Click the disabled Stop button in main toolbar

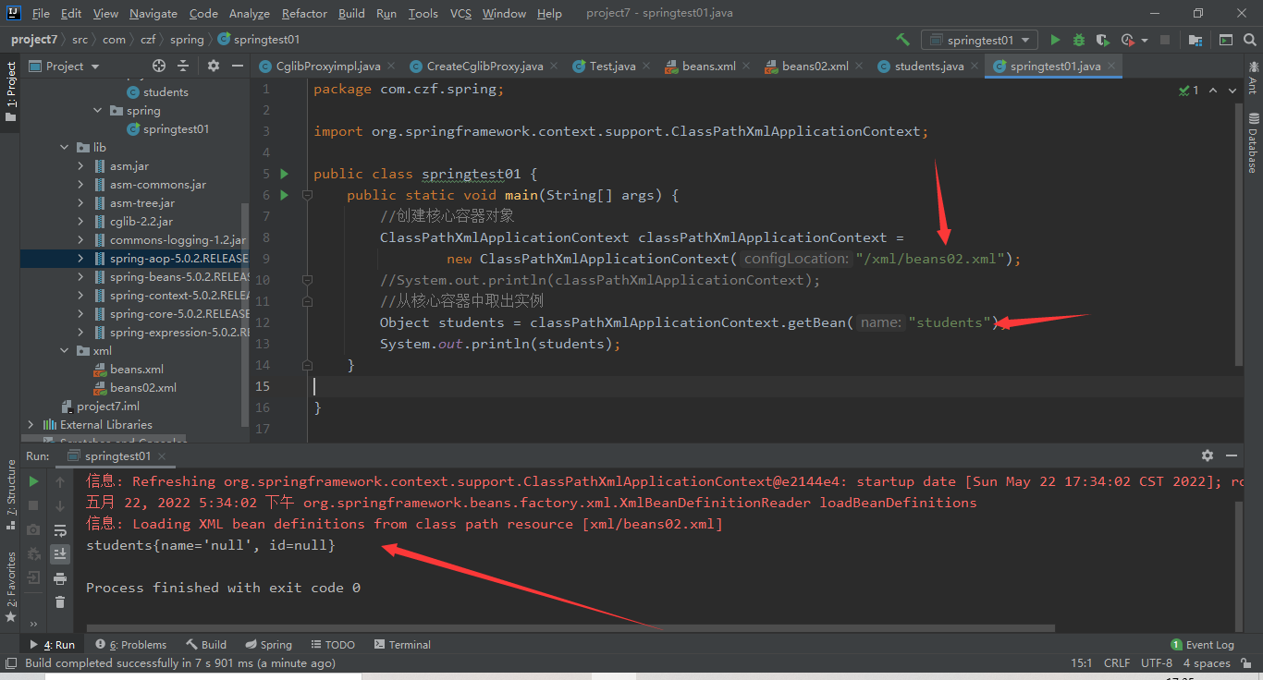point(1165,40)
